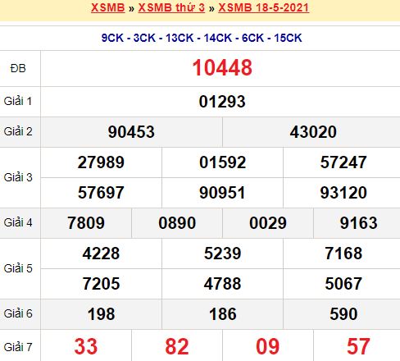Select the ĐB row label
400x361 pixels.
pos(18,68)
